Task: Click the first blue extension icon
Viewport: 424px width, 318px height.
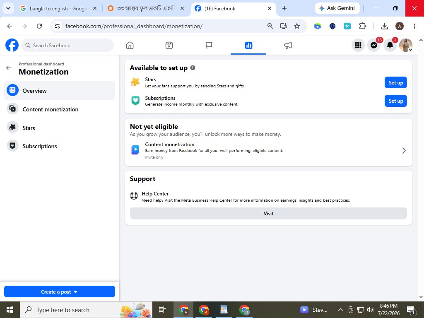Action: [x=318, y=26]
